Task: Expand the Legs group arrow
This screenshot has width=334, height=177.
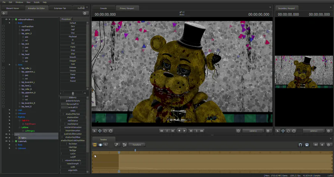Action: click(10, 110)
